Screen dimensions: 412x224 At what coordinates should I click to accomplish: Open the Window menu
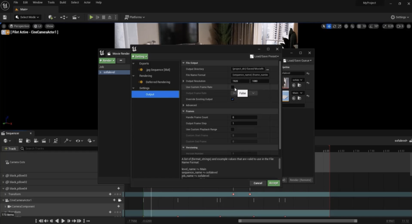pos(37,2)
